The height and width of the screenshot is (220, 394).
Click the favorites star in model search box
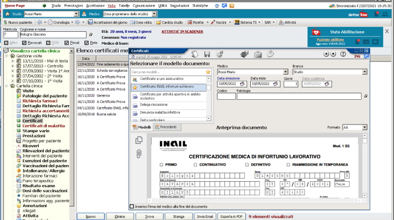tap(208, 72)
